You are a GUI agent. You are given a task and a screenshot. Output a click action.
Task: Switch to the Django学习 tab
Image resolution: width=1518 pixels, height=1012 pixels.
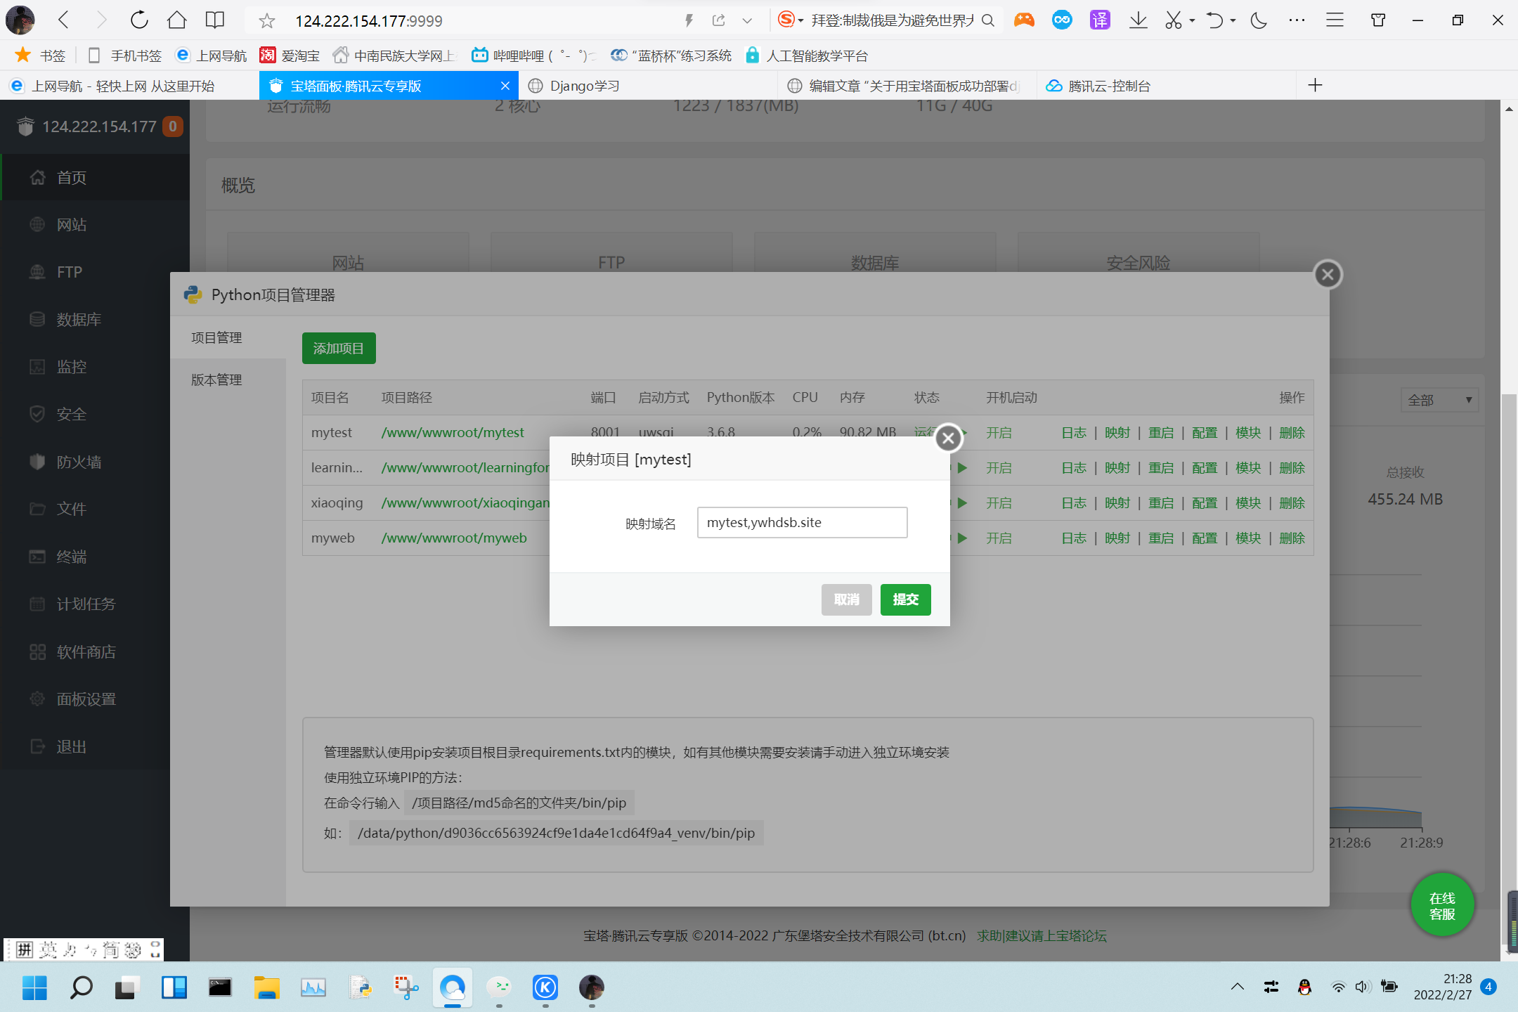click(x=647, y=86)
